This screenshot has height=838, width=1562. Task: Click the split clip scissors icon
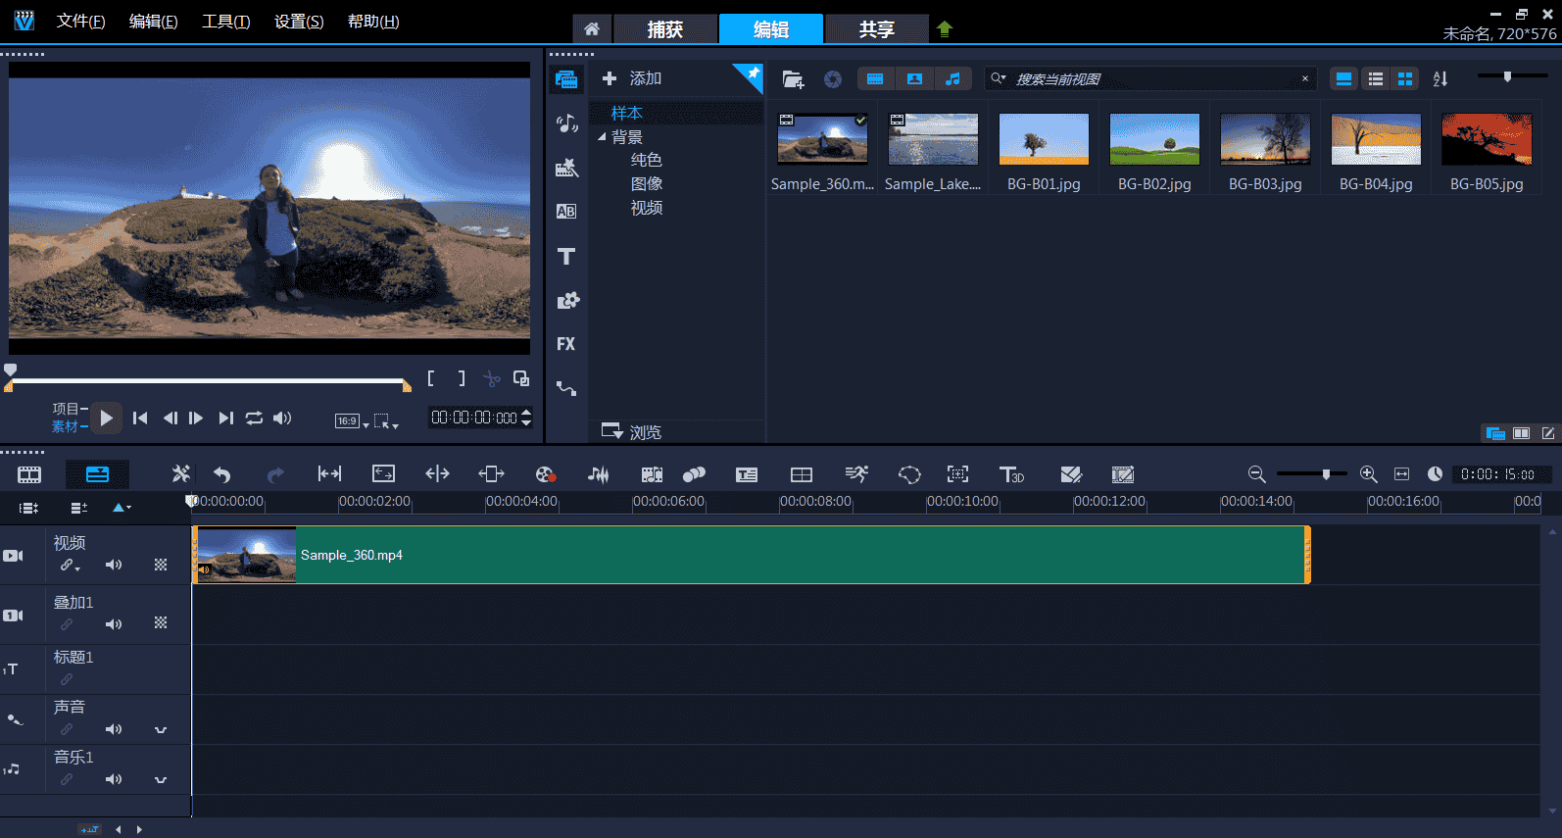491,378
